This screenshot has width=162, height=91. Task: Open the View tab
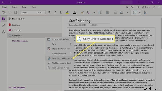coord(34,7)
